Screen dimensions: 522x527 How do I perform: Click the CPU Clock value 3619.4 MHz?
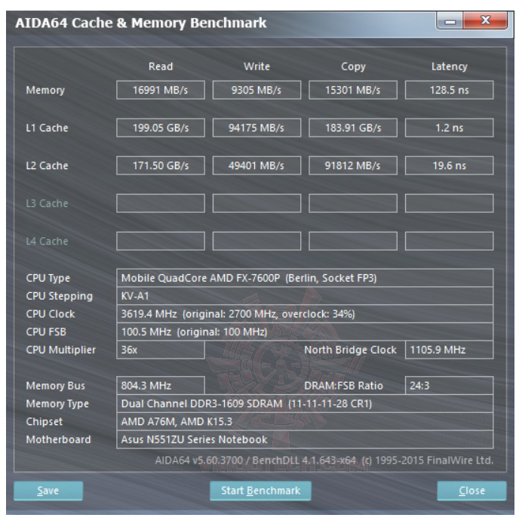click(305, 314)
